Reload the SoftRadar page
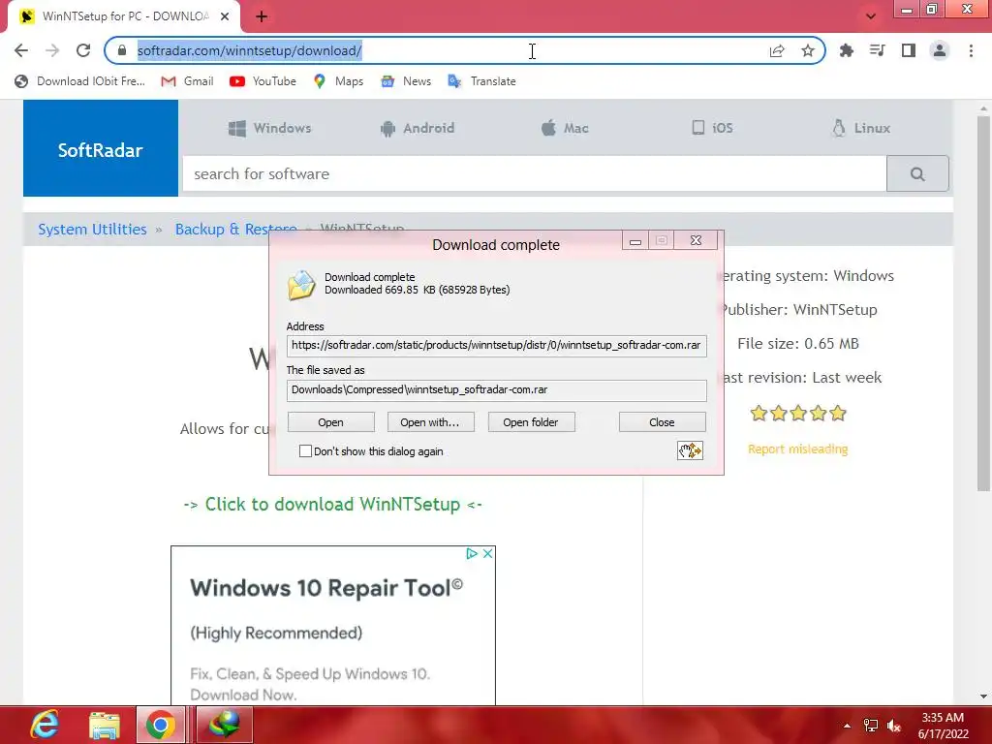Screen dimensions: 992x744 (83, 50)
